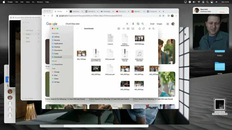This screenshot has height=130, width=232.
Task: Switch Finder to list view
Action: point(124,29)
